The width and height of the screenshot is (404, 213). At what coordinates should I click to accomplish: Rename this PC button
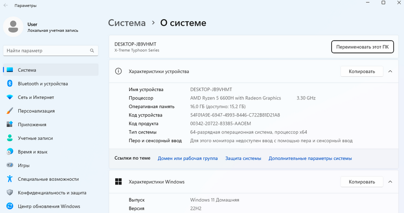click(x=362, y=47)
